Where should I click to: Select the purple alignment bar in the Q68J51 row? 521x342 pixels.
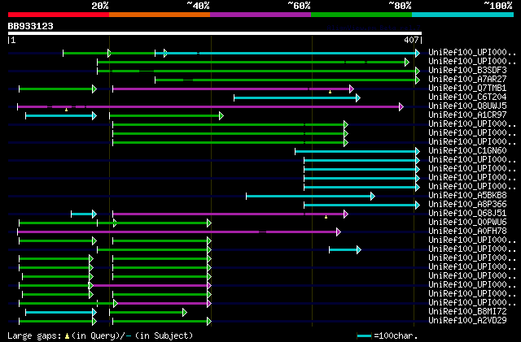tap(230, 214)
